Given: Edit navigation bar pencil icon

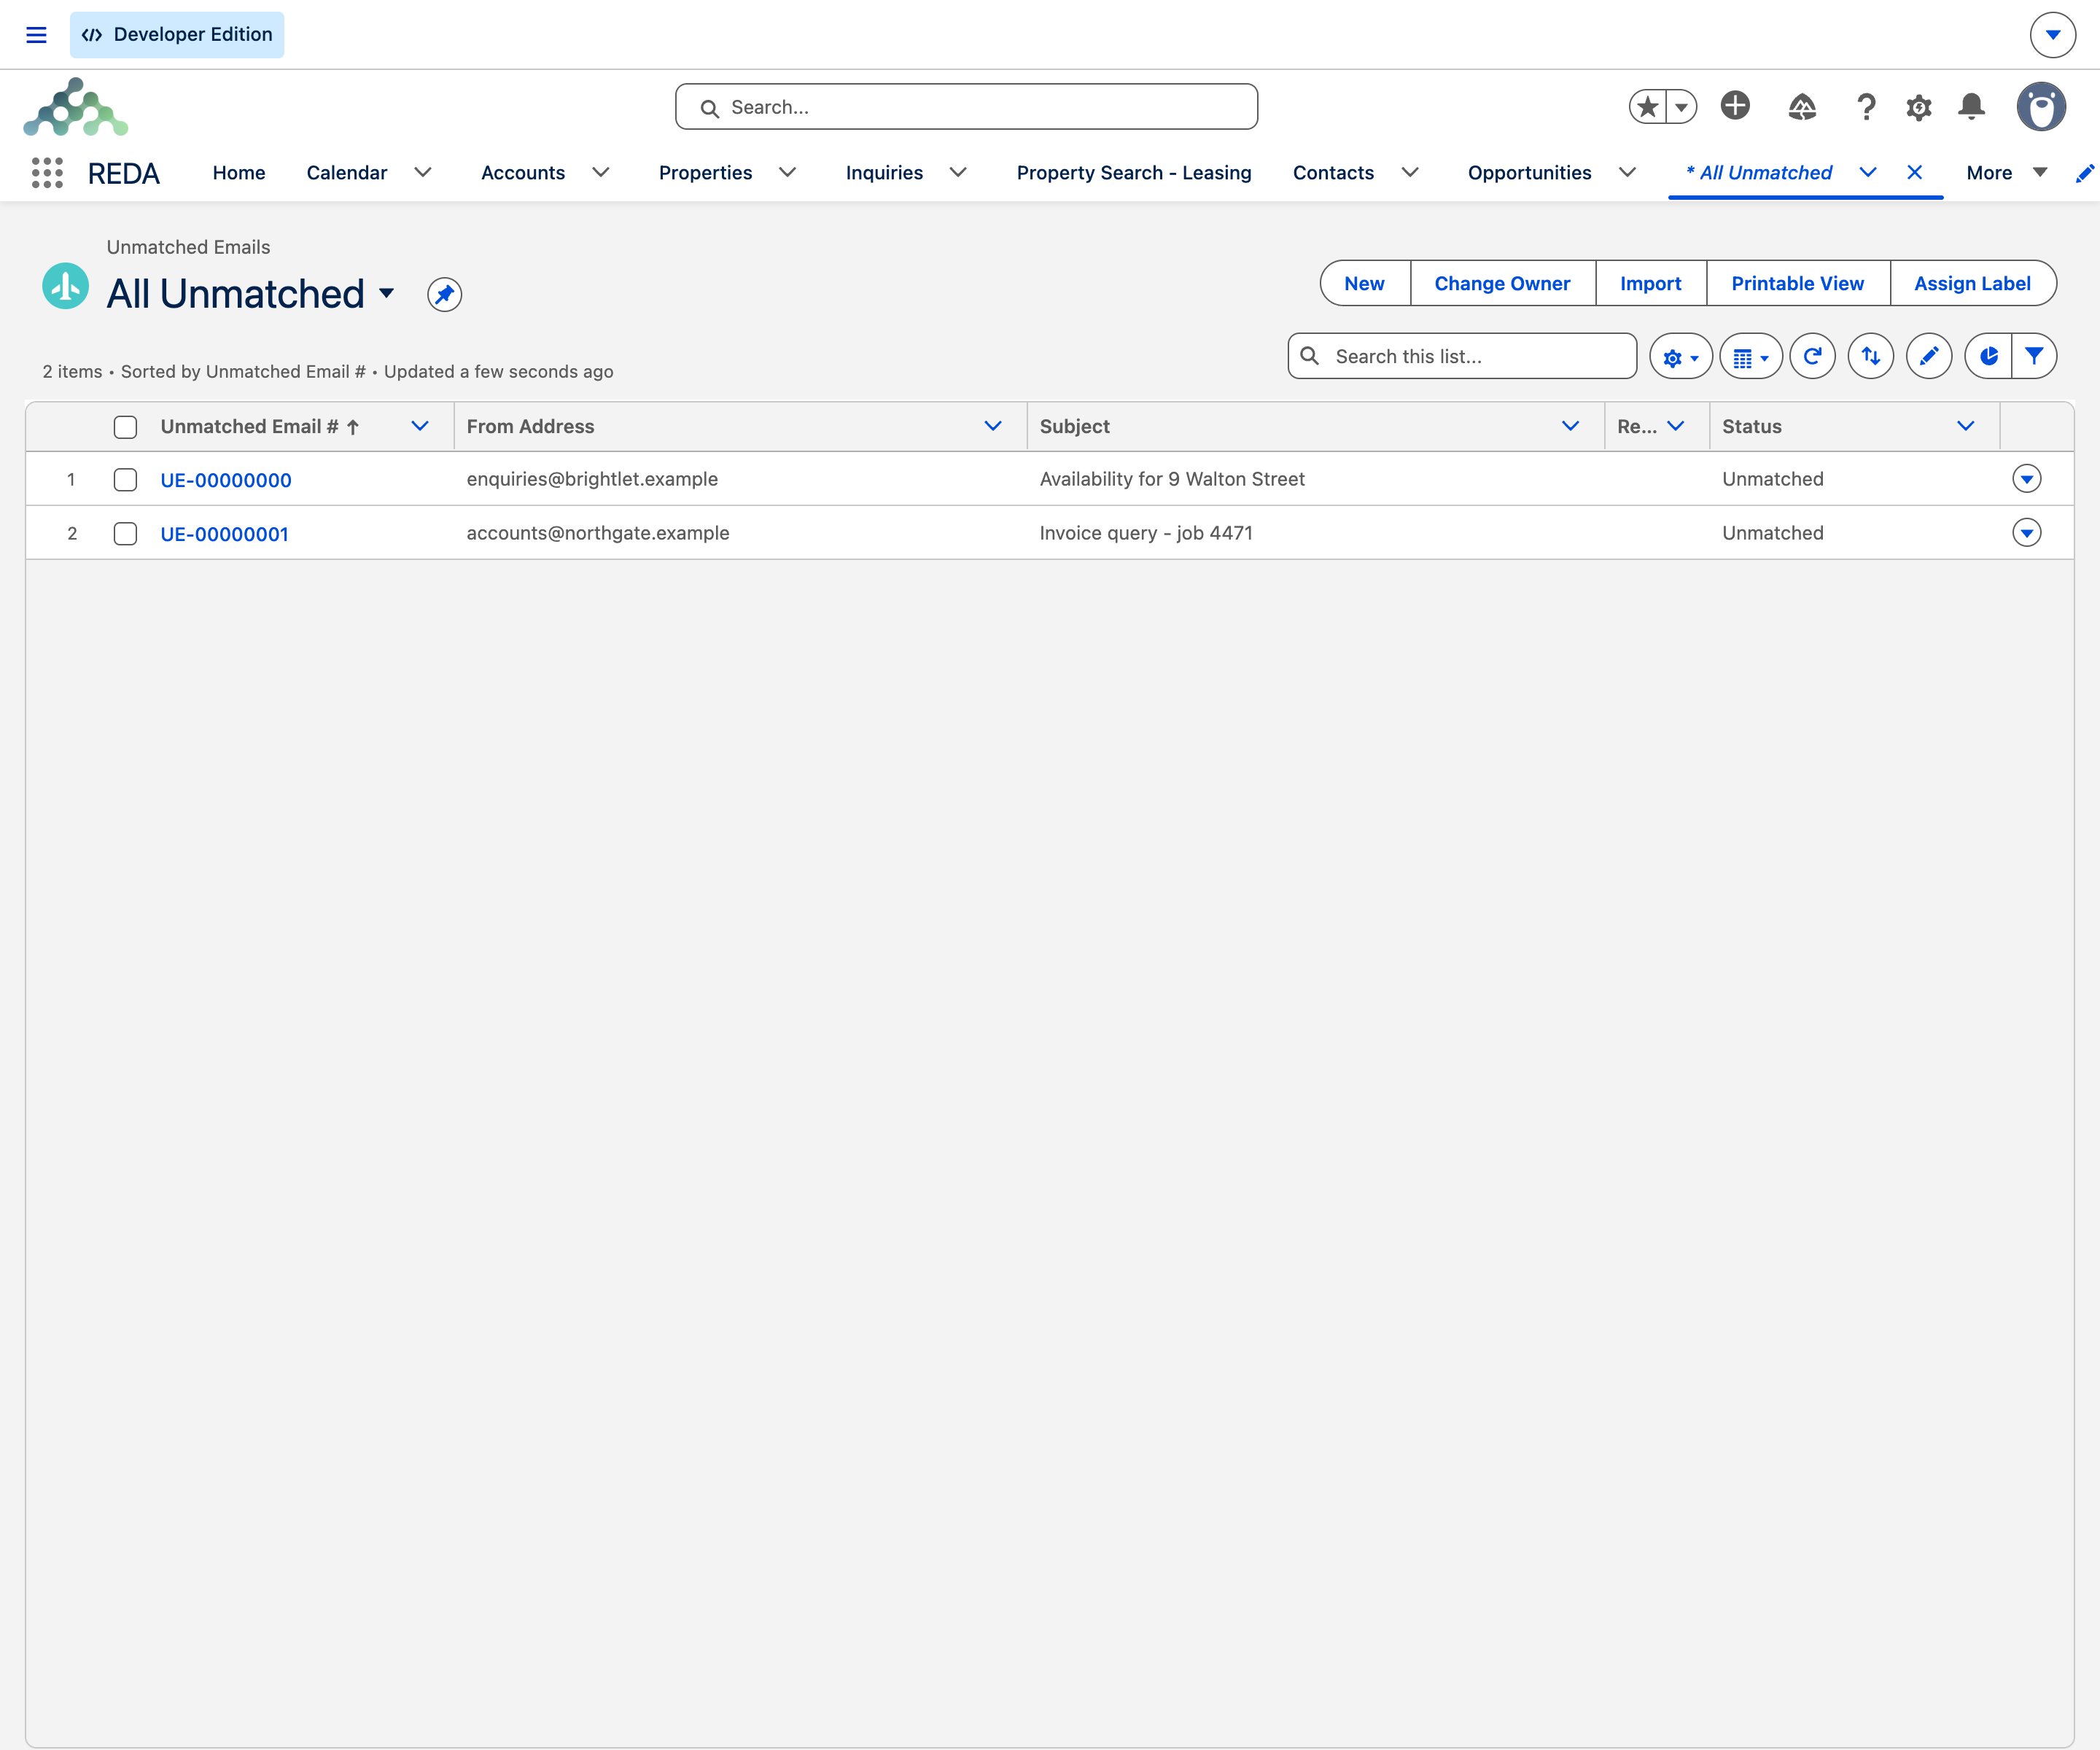Looking at the screenshot, I should click(2085, 174).
